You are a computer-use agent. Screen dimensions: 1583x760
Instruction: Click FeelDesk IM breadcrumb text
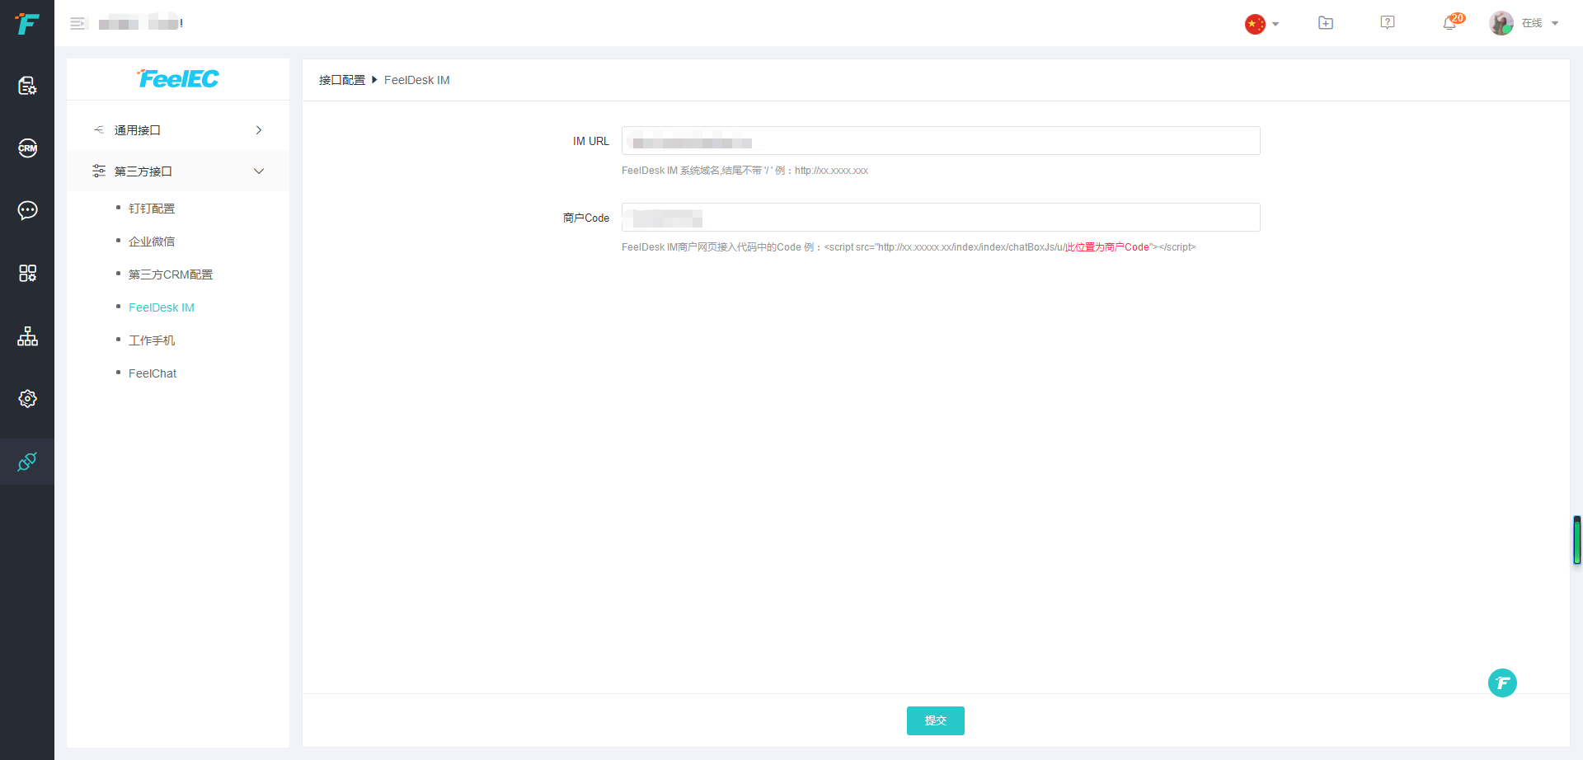coord(417,80)
